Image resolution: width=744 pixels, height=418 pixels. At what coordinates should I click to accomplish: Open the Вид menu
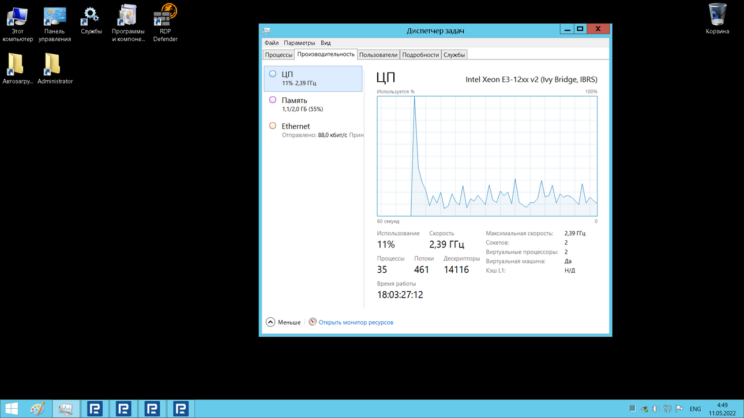point(326,43)
